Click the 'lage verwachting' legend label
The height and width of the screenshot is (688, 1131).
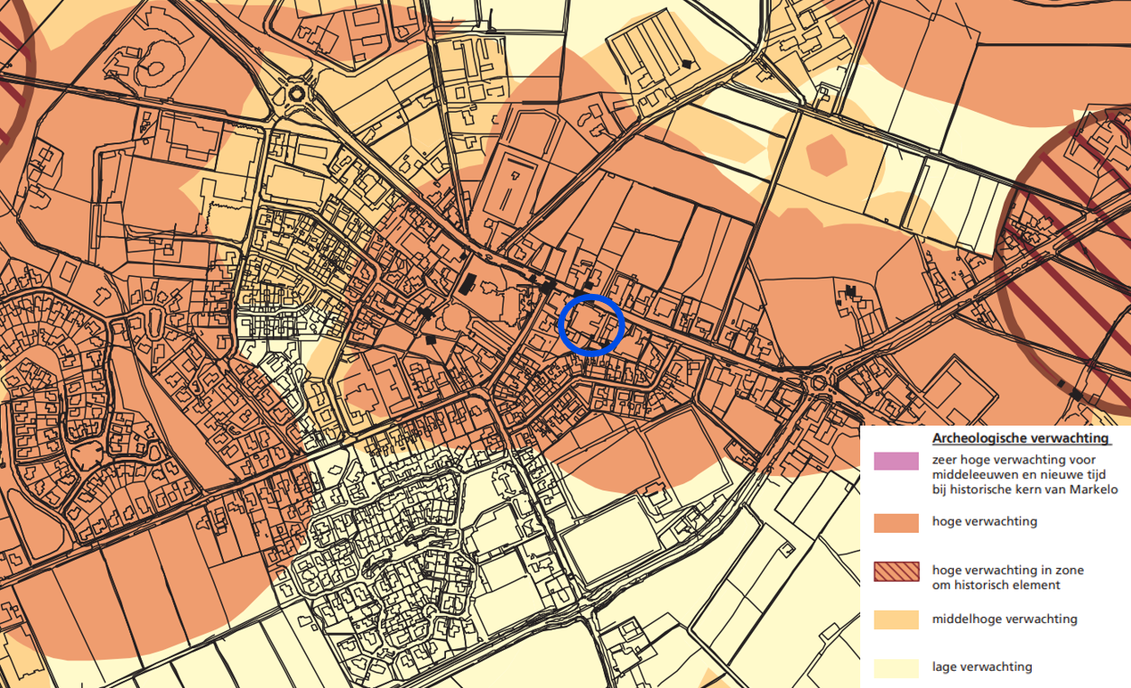pyautogui.click(x=982, y=667)
